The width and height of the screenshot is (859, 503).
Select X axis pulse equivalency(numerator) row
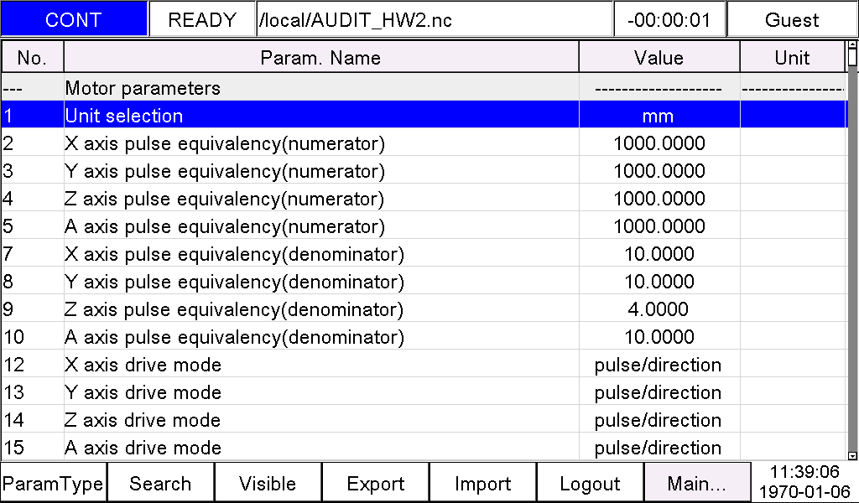pyautogui.click(x=424, y=143)
